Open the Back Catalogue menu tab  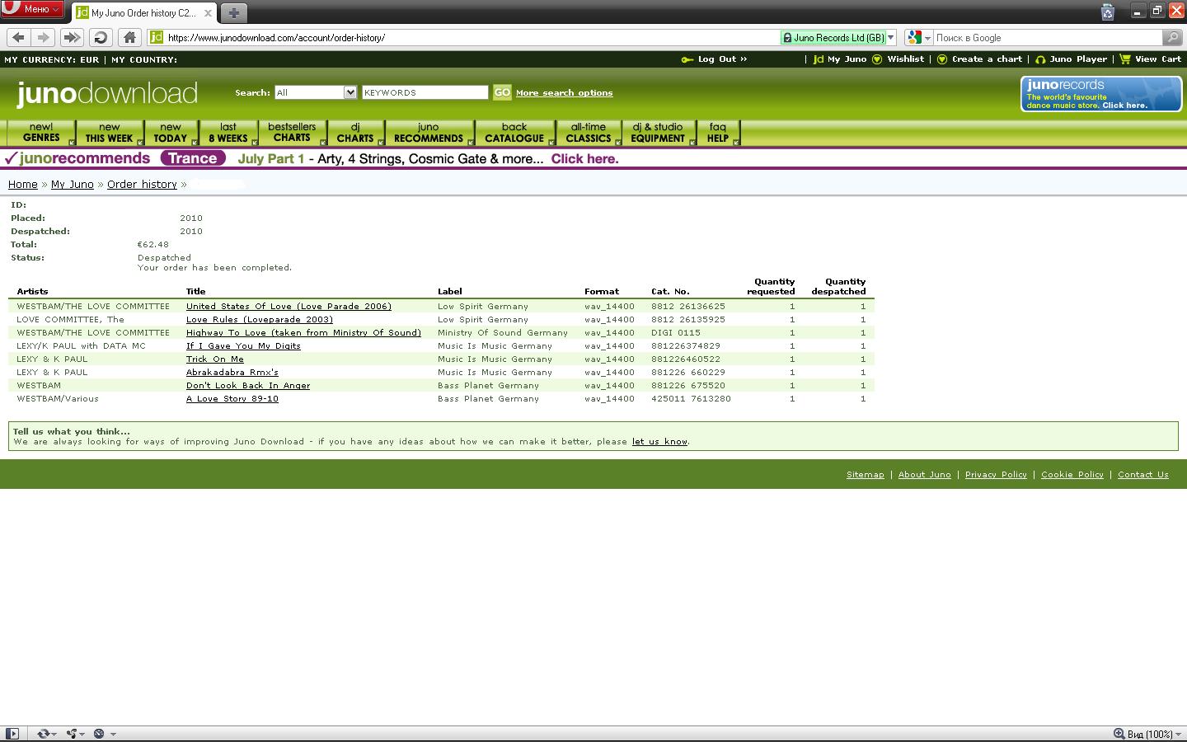click(x=514, y=133)
